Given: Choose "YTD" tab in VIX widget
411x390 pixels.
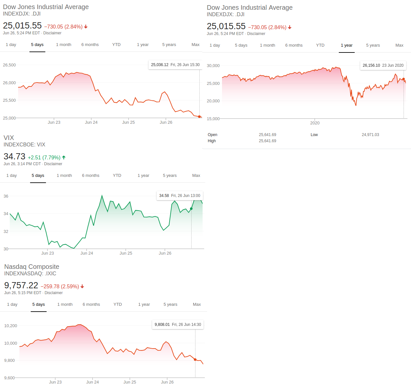Looking at the screenshot, I should (x=117, y=176).
